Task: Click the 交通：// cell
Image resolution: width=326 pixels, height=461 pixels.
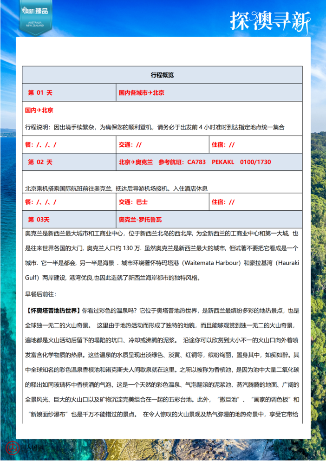Action: (x=163, y=145)
